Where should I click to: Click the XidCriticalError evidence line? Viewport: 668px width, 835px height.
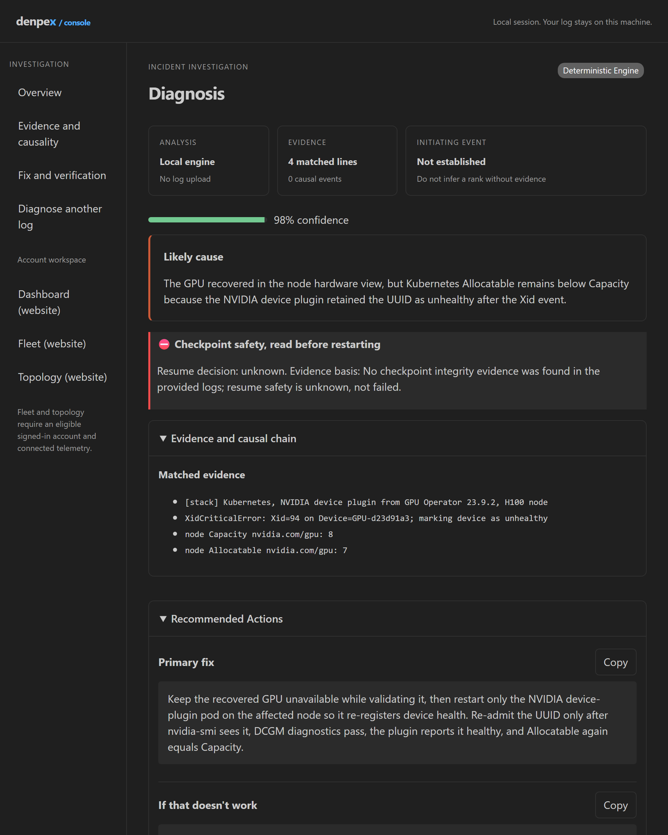click(x=366, y=518)
